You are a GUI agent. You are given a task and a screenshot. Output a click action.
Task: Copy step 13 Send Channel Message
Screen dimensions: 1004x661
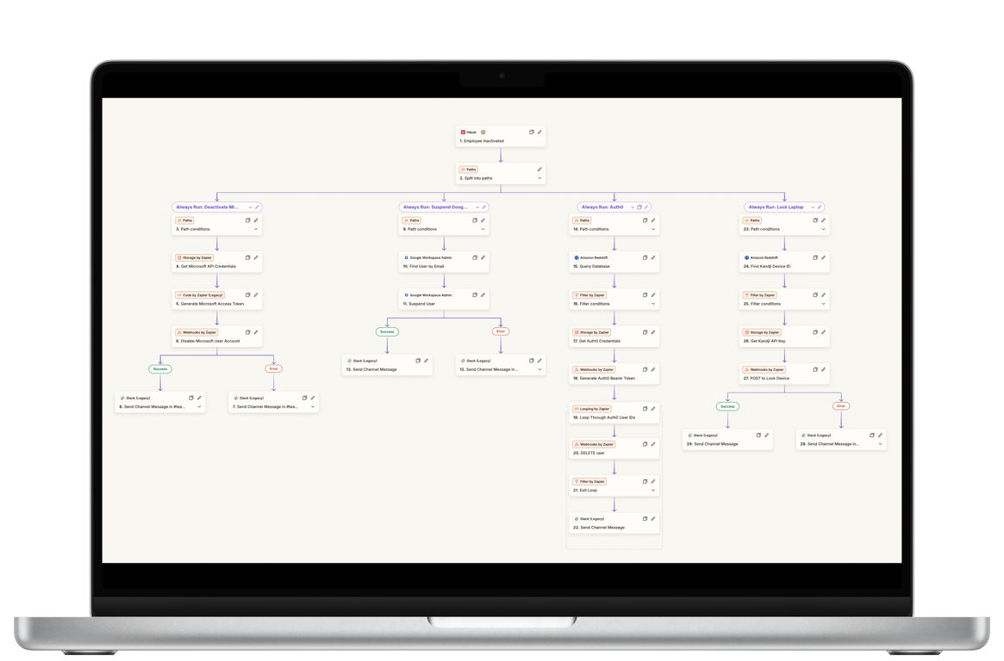tap(418, 361)
